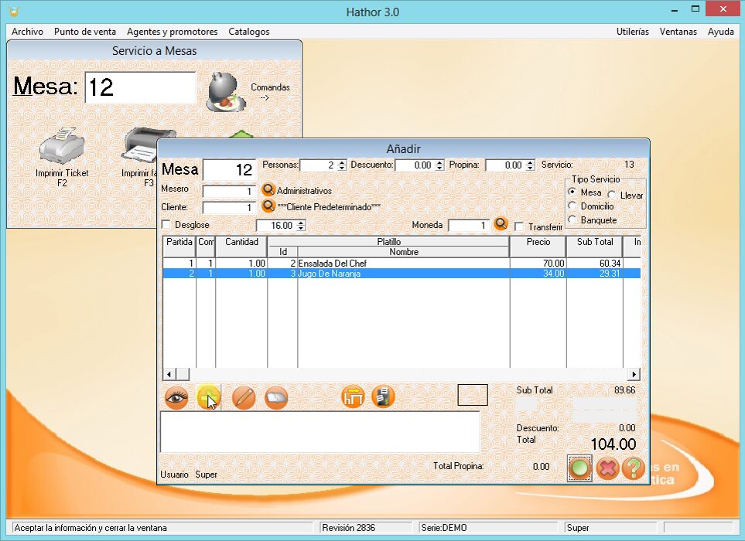Image resolution: width=745 pixels, height=541 pixels.
Task: Increase Descuento with the up arrow
Action: (x=439, y=162)
